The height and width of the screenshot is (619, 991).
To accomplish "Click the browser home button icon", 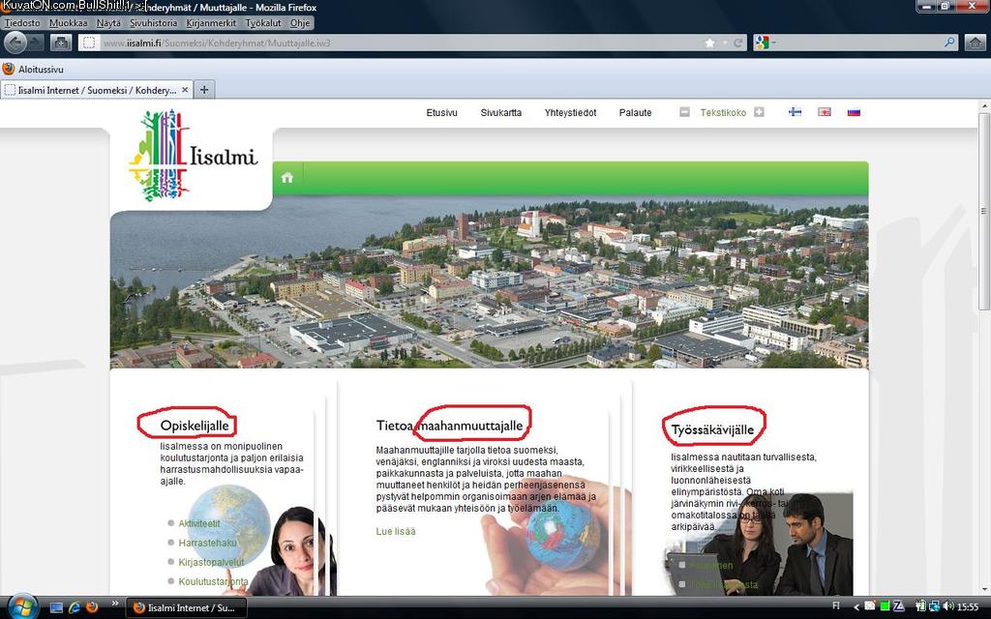I will pyautogui.click(x=975, y=43).
